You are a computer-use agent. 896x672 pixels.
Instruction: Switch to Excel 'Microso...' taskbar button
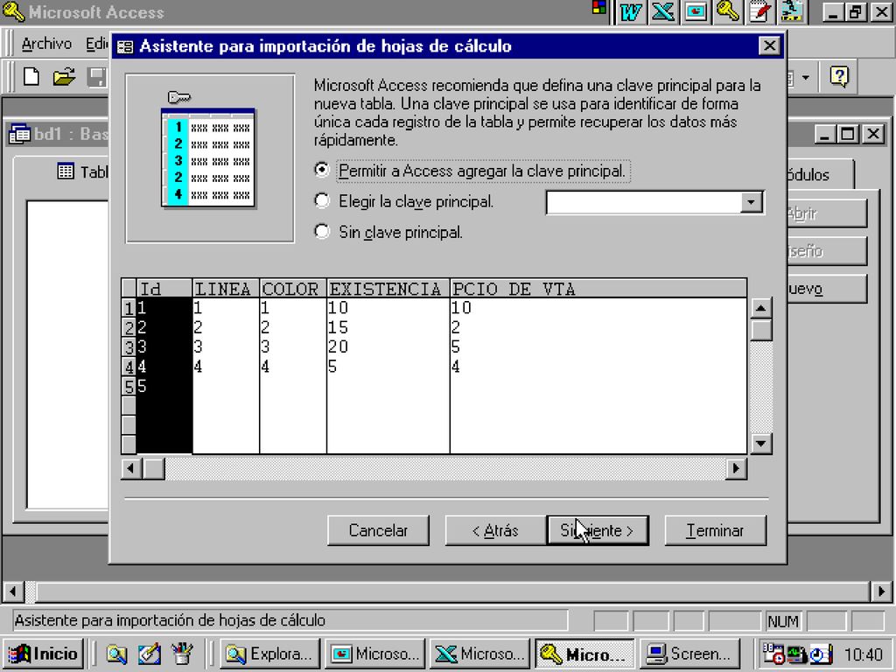pyautogui.click(x=479, y=654)
